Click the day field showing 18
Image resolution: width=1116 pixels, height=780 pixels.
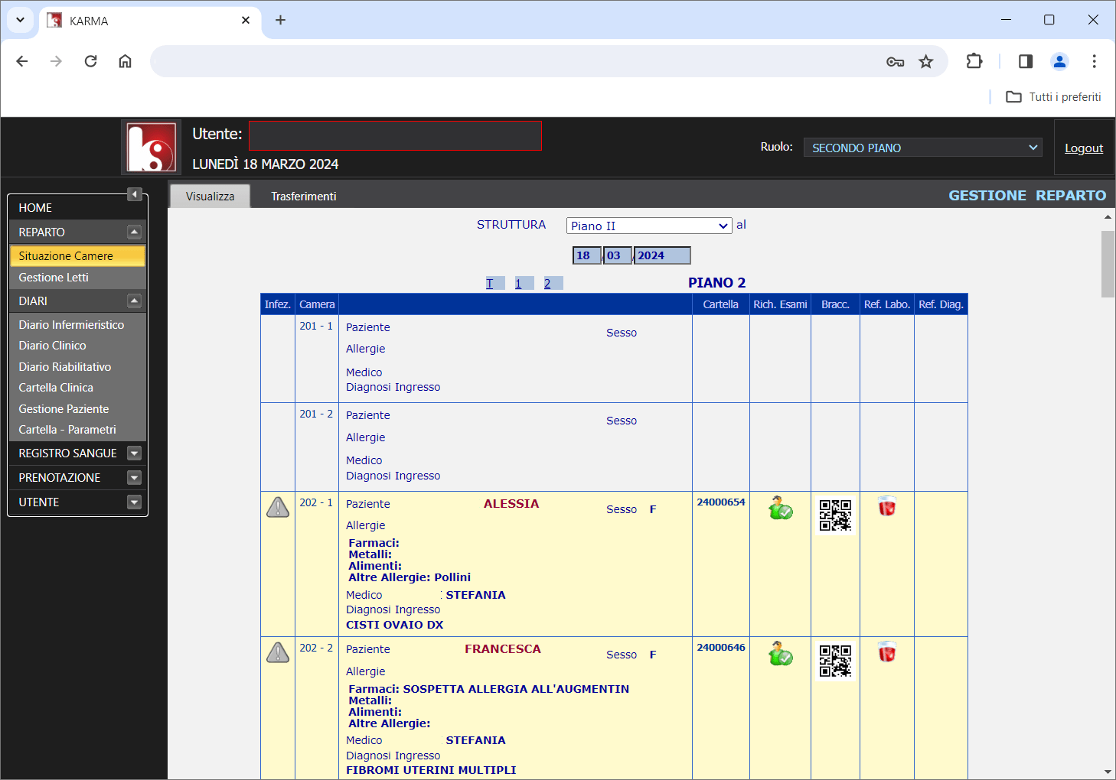click(587, 255)
